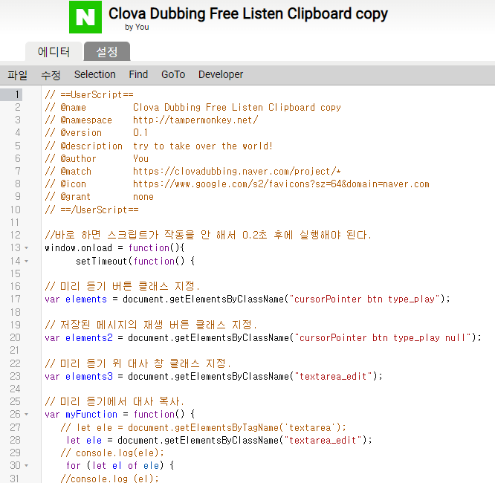Viewport: 495px width, 483px height.
Task: Collapse the myFunction fold at line 26
Action: 27,414
